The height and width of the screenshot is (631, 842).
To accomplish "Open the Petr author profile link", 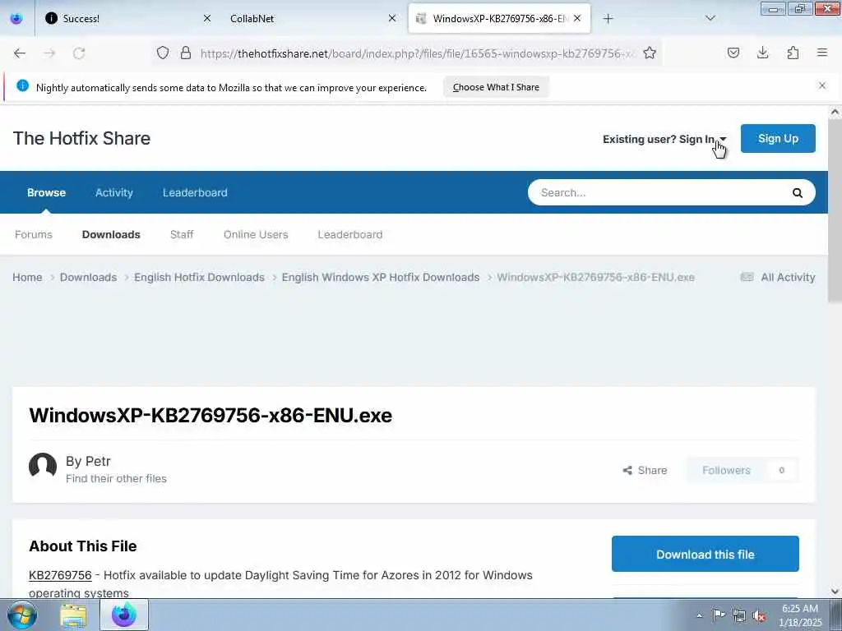I will [x=99, y=461].
